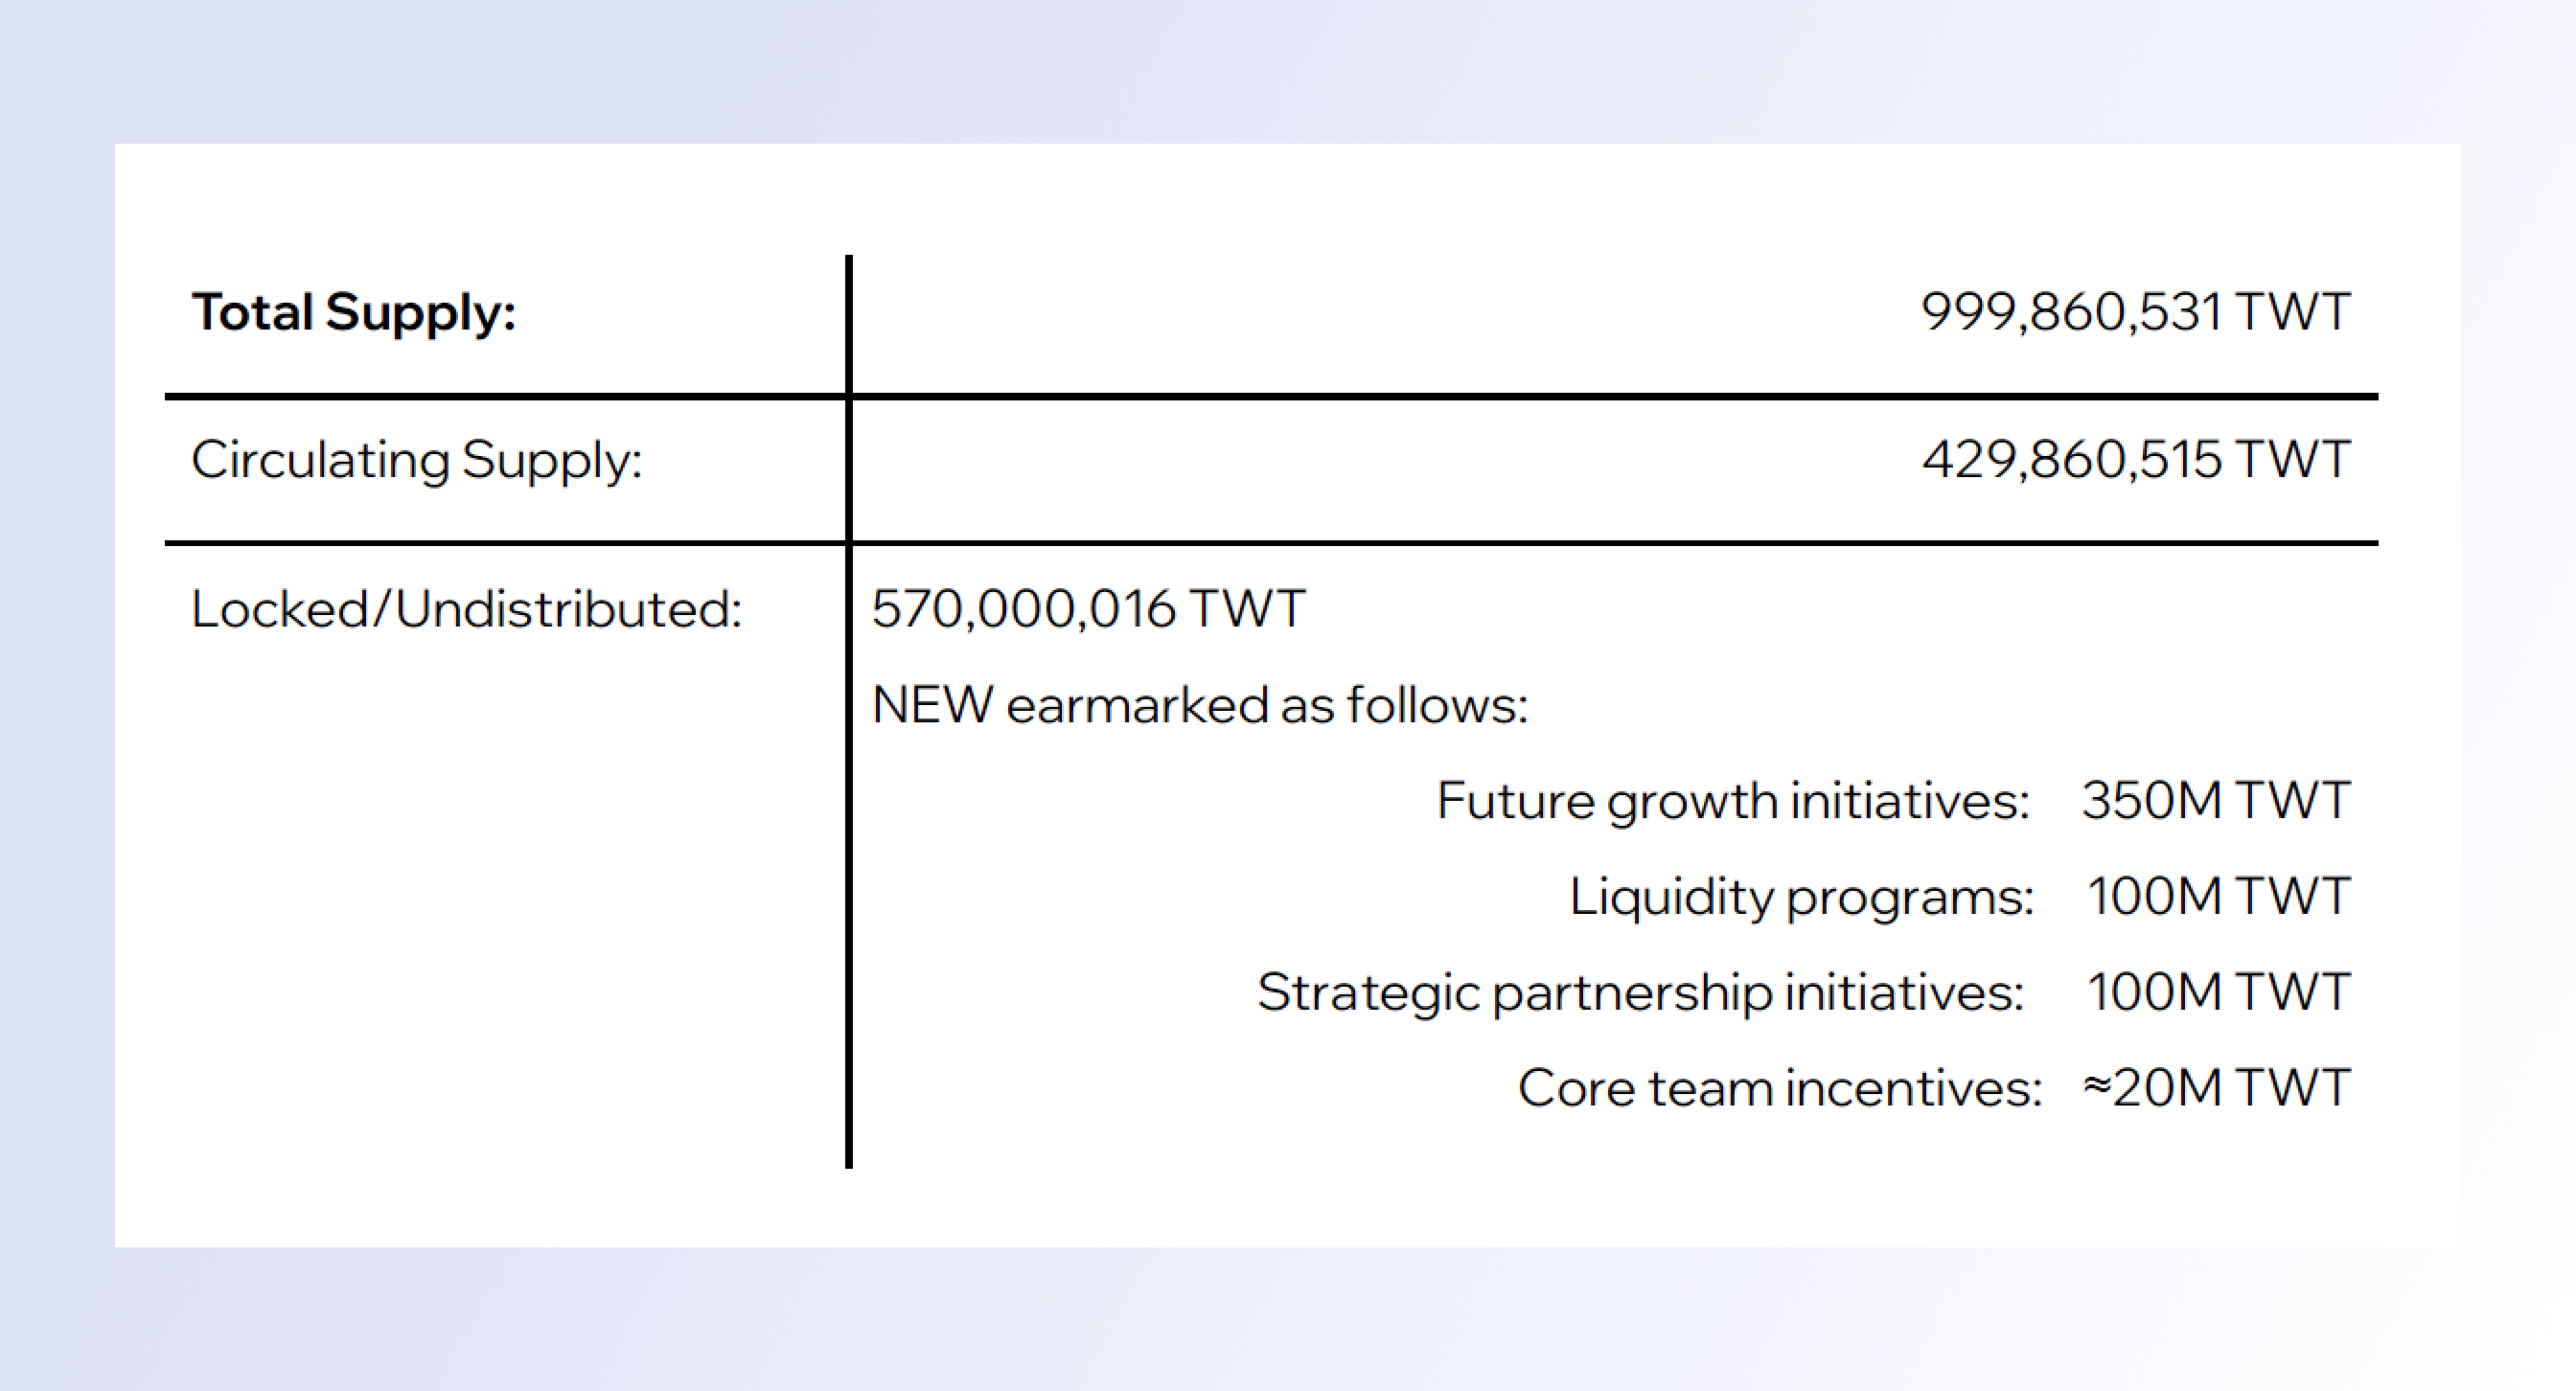Select the 350M TWT allocation value
The width and height of the screenshot is (2576, 1391).
(2215, 800)
